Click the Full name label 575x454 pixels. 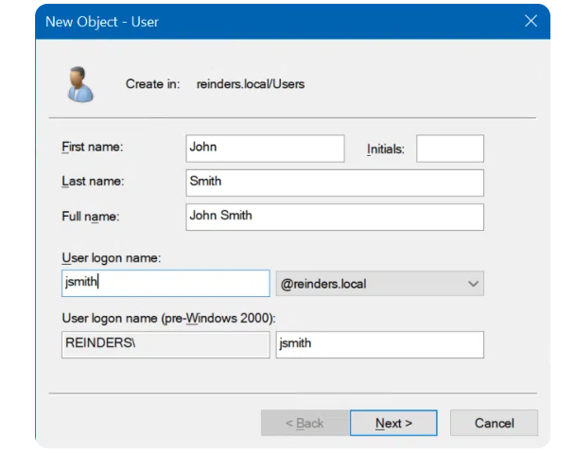91,217
